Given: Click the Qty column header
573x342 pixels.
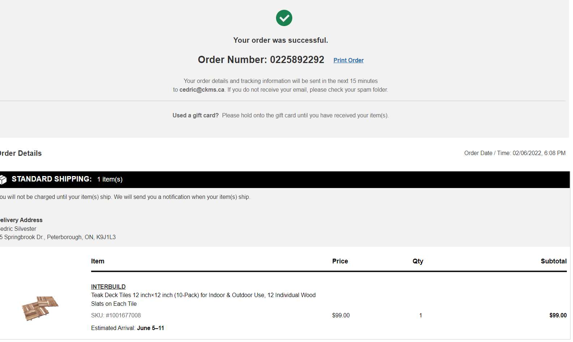Looking at the screenshot, I should point(417,261).
